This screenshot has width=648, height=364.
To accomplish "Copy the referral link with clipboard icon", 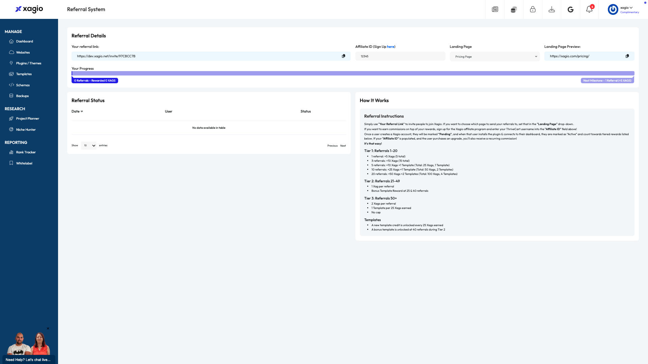I will (344, 56).
